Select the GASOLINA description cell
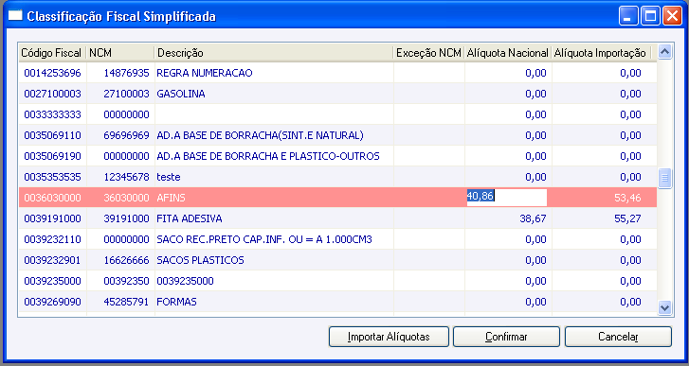The image size is (689, 366). (274, 94)
